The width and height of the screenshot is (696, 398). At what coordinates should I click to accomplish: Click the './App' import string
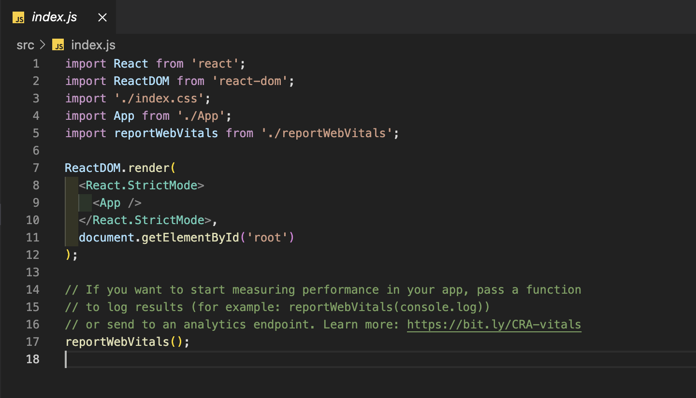point(201,116)
